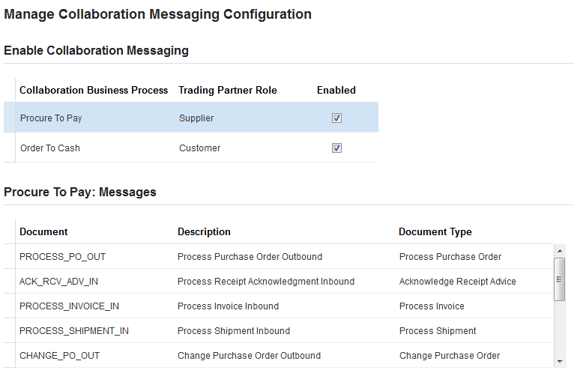574x379 pixels.
Task: Click Collaboration Business Process column header
Action: (x=94, y=90)
